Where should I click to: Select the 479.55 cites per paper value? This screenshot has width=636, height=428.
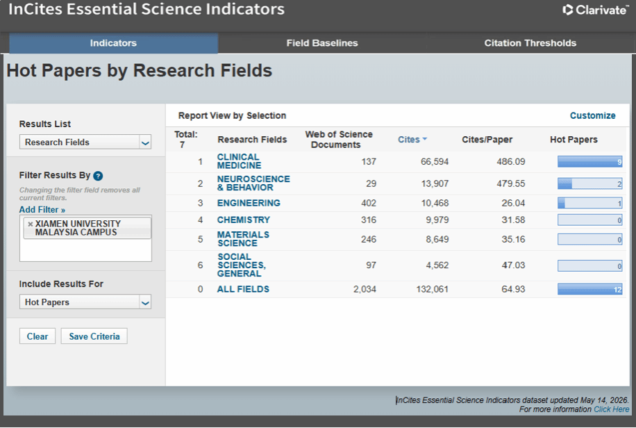(x=510, y=183)
